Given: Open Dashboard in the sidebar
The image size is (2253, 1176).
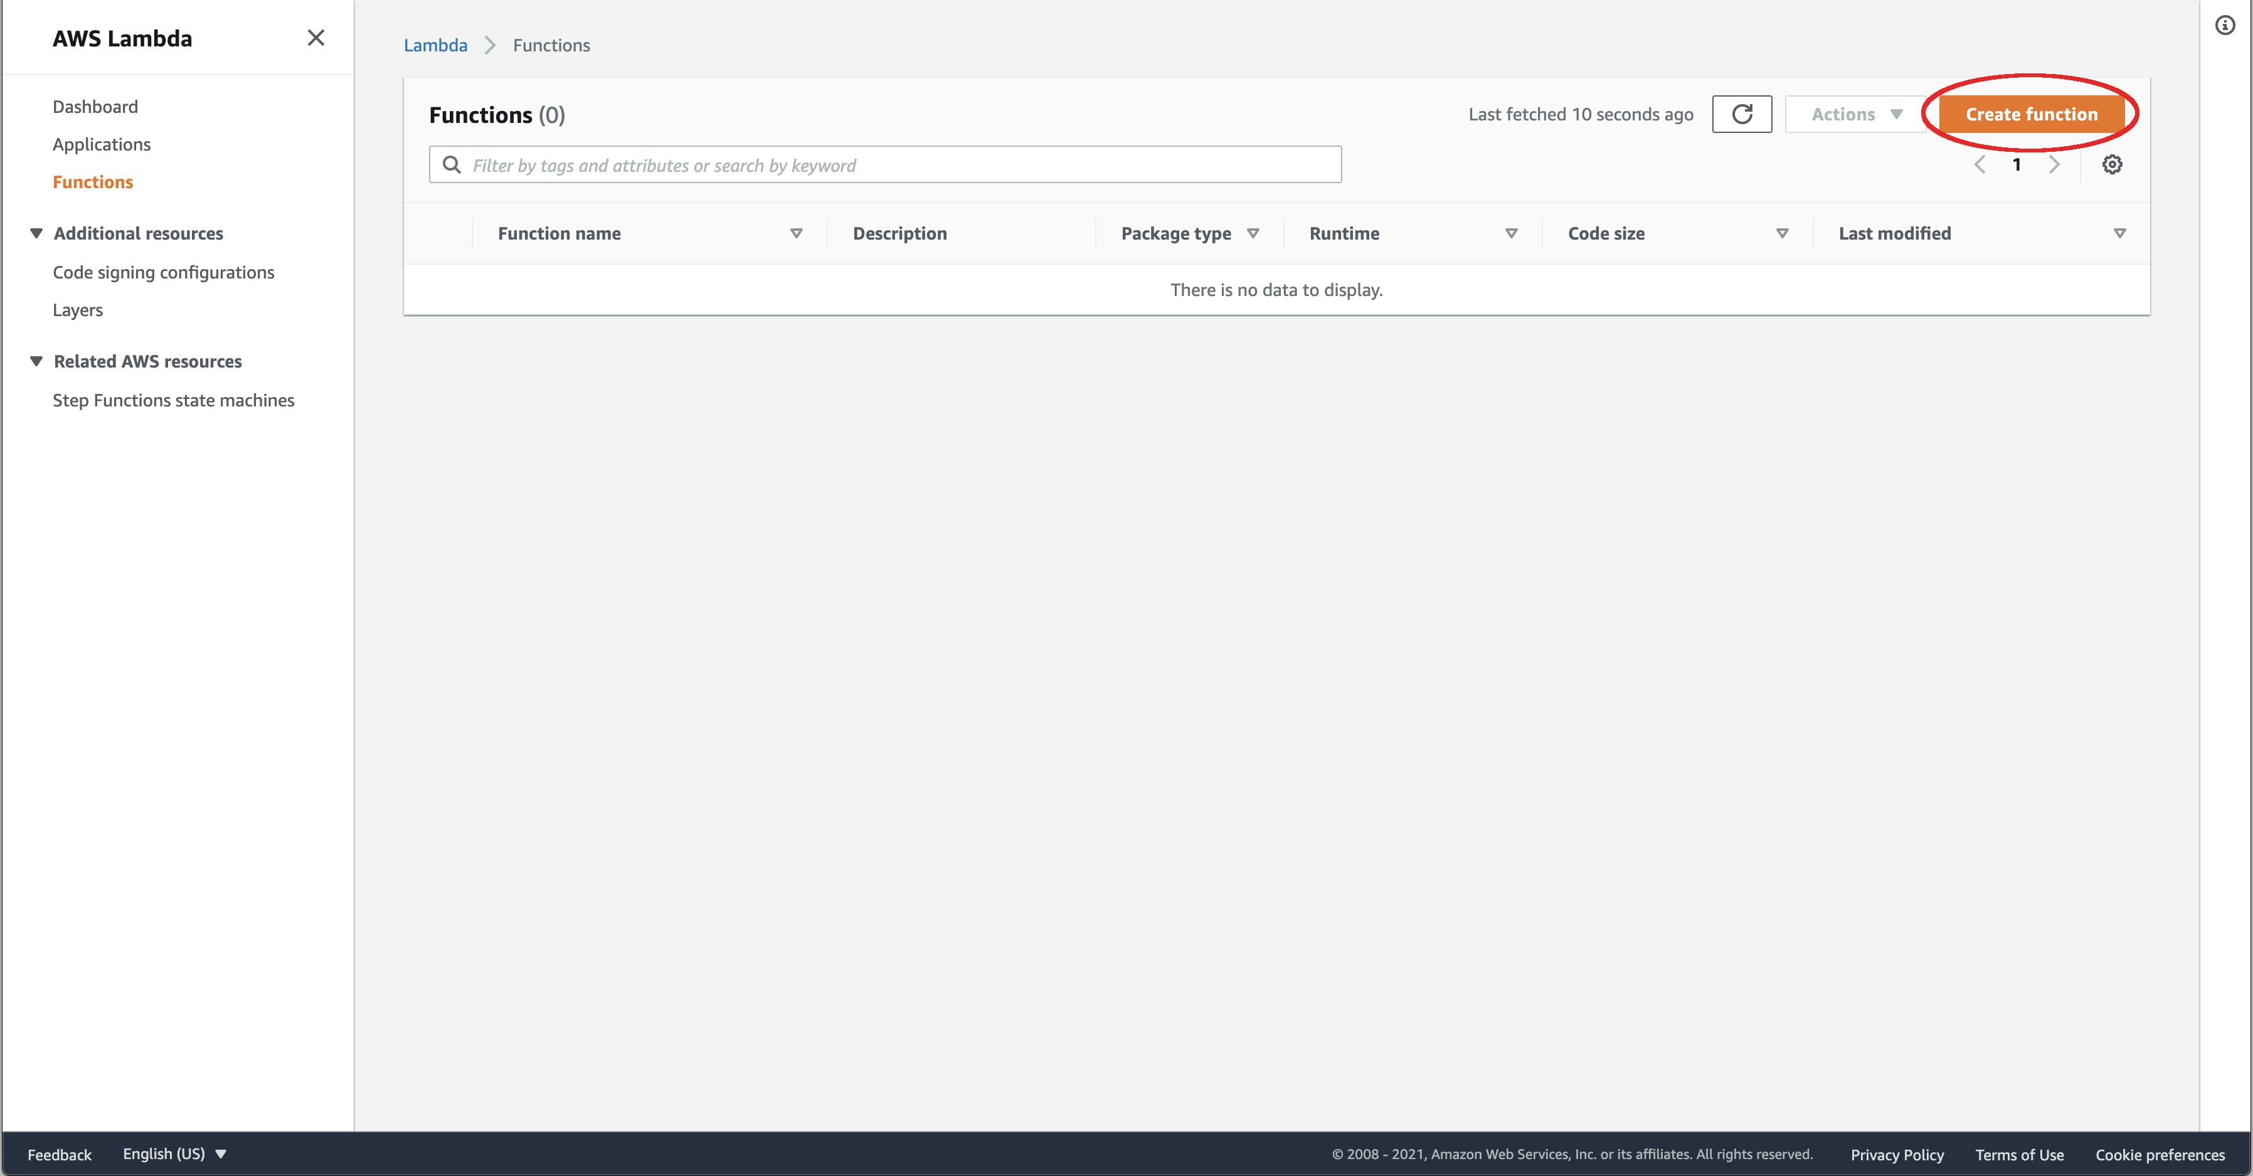Looking at the screenshot, I should tap(95, 107).
